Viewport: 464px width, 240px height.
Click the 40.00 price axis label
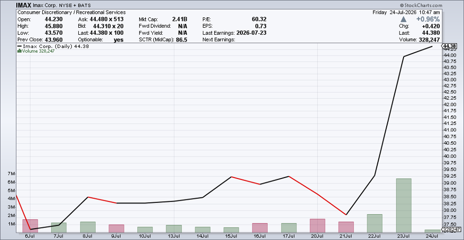click(449, 156)
